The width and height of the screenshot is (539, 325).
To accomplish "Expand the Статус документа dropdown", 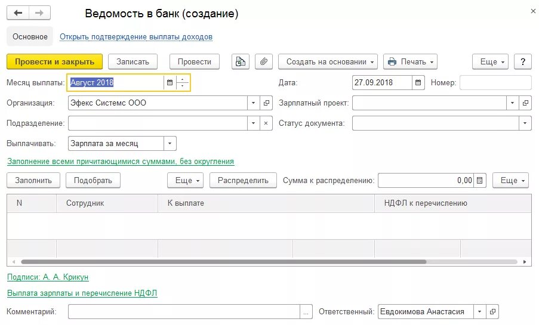I will (x=525, y=123).
